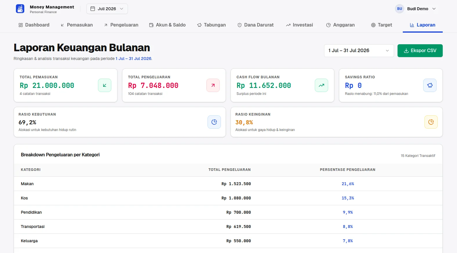Open the Anggaran tab
The height and width of the screenshot is (253, 457).
tap(340, 25)
